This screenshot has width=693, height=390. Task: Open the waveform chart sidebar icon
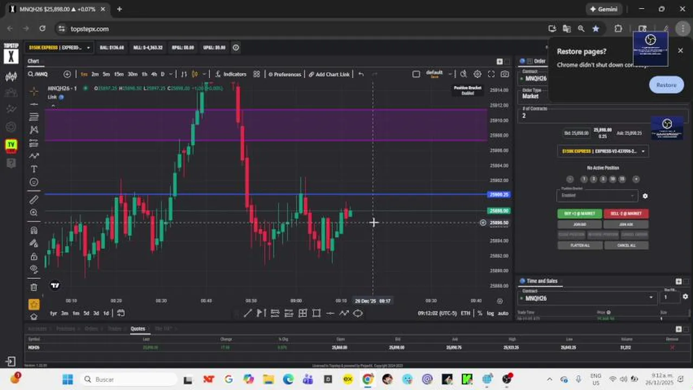tap(11, 76)
